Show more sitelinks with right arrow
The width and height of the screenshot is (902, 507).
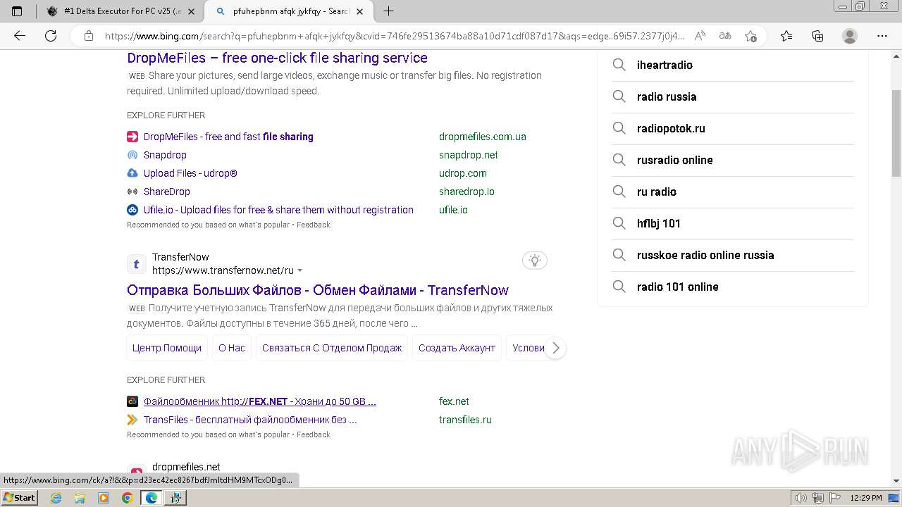(x=555, y=348)
